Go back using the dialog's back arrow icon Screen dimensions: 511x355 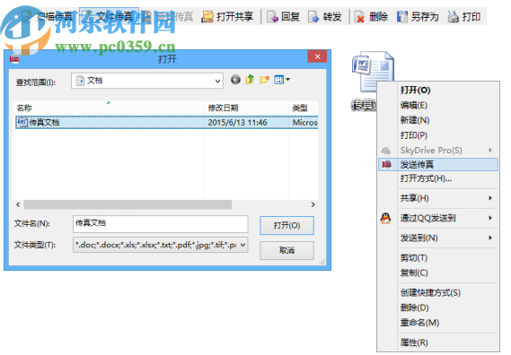coord(235,80)
